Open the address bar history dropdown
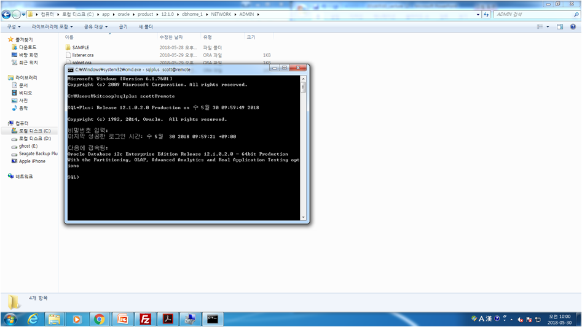Image resolution: width=582 pixels, height=327 pixels. coord(478,15)
